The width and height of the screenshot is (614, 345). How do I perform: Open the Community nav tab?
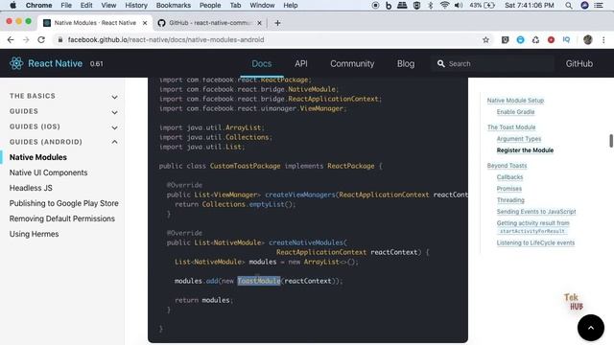(x=352, y=63)
